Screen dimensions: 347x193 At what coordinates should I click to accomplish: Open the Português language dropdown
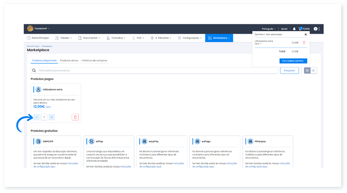pyautogui.click(x=268, y=29)
